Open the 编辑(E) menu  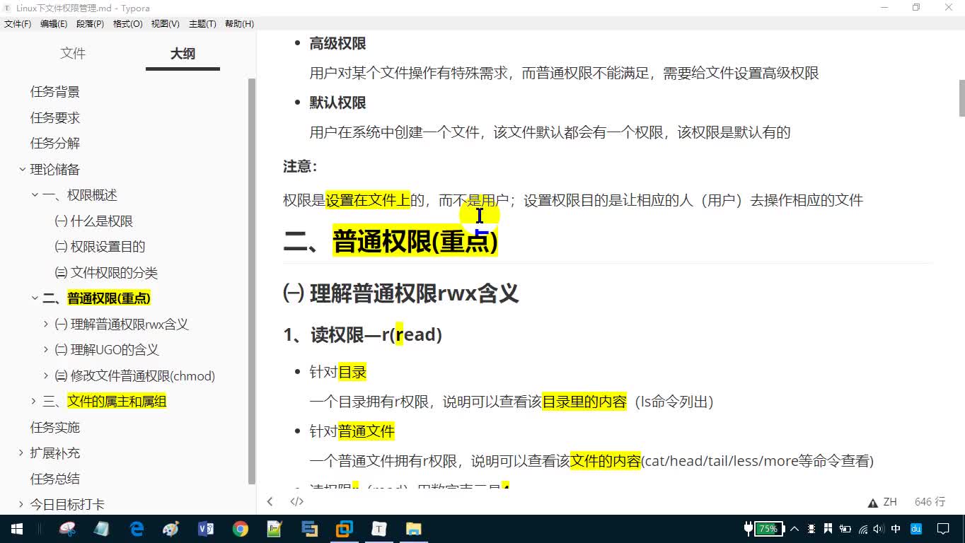click(54, 24)
